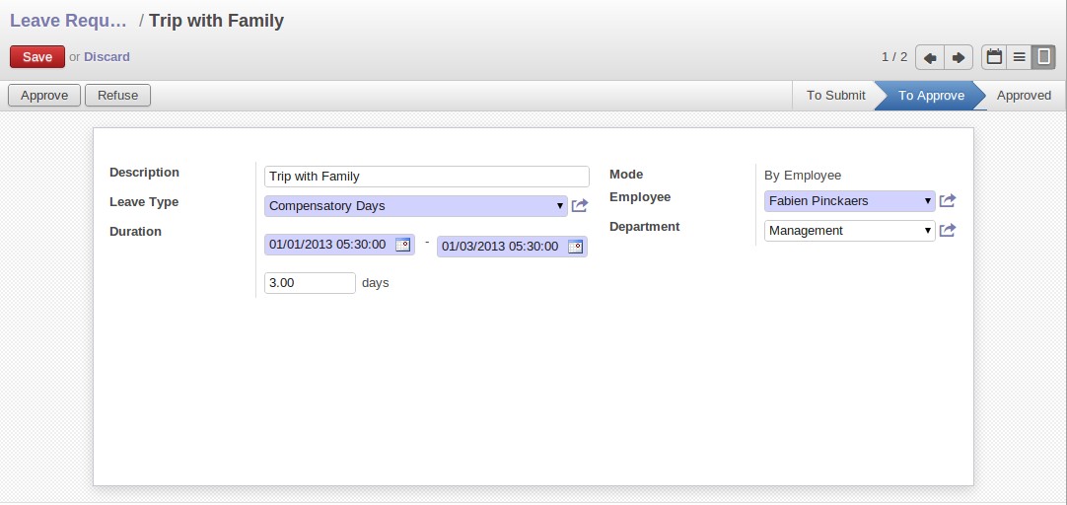Click the red Save button
This screenshot has width=1067, height=505.
37,57
